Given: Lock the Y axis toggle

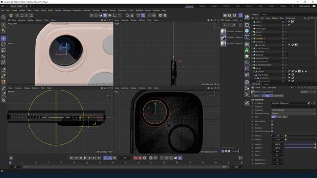Looking at the screenshot, I should pyautogui.click(x=22, y=15).
